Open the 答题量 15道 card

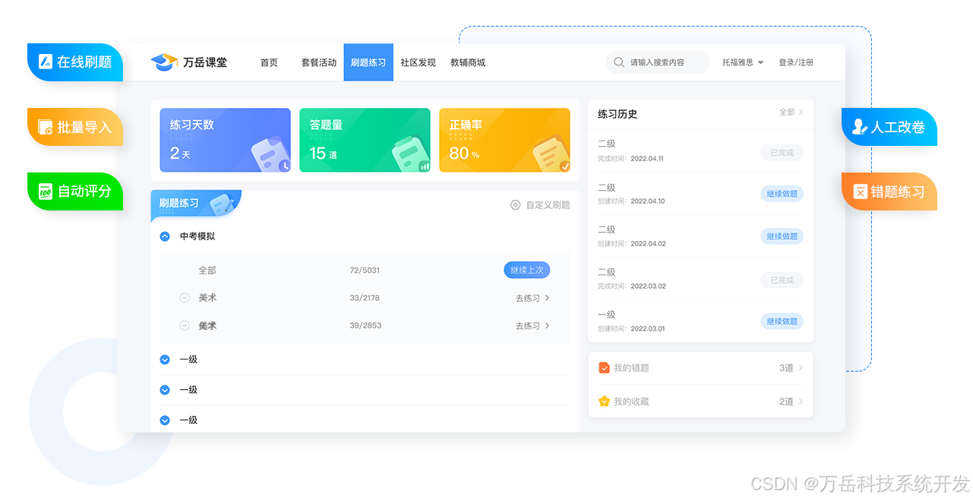point(365,140)
